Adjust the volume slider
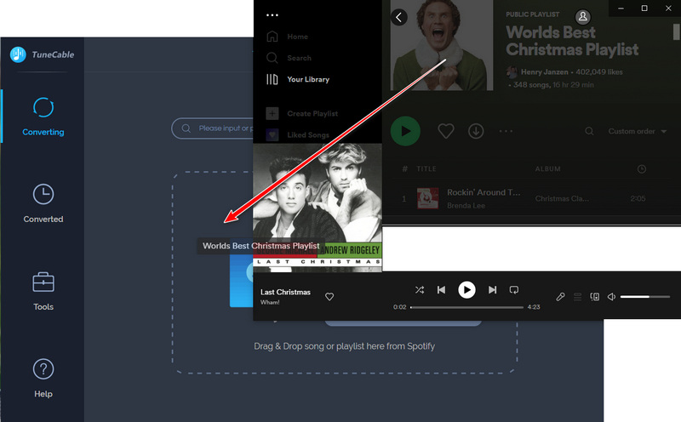The width and height of the screenshot is (681, 422). pos(645,297)
